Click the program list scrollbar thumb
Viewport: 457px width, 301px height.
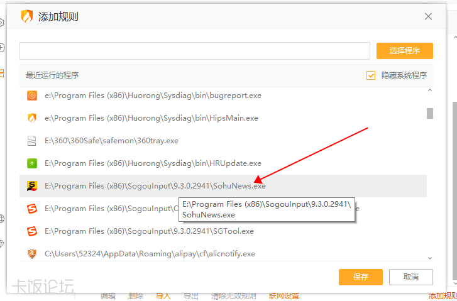point(430,113)
